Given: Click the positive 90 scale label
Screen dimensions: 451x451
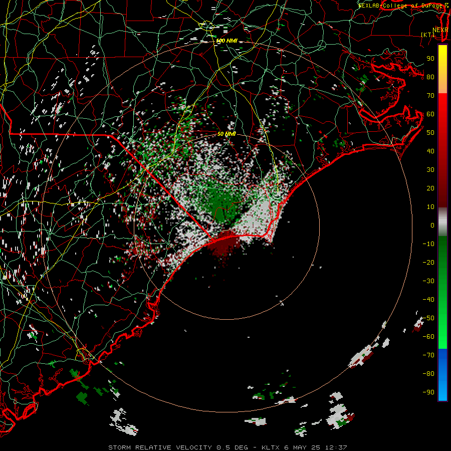Looking at the screenshot, I should point(430,59).
